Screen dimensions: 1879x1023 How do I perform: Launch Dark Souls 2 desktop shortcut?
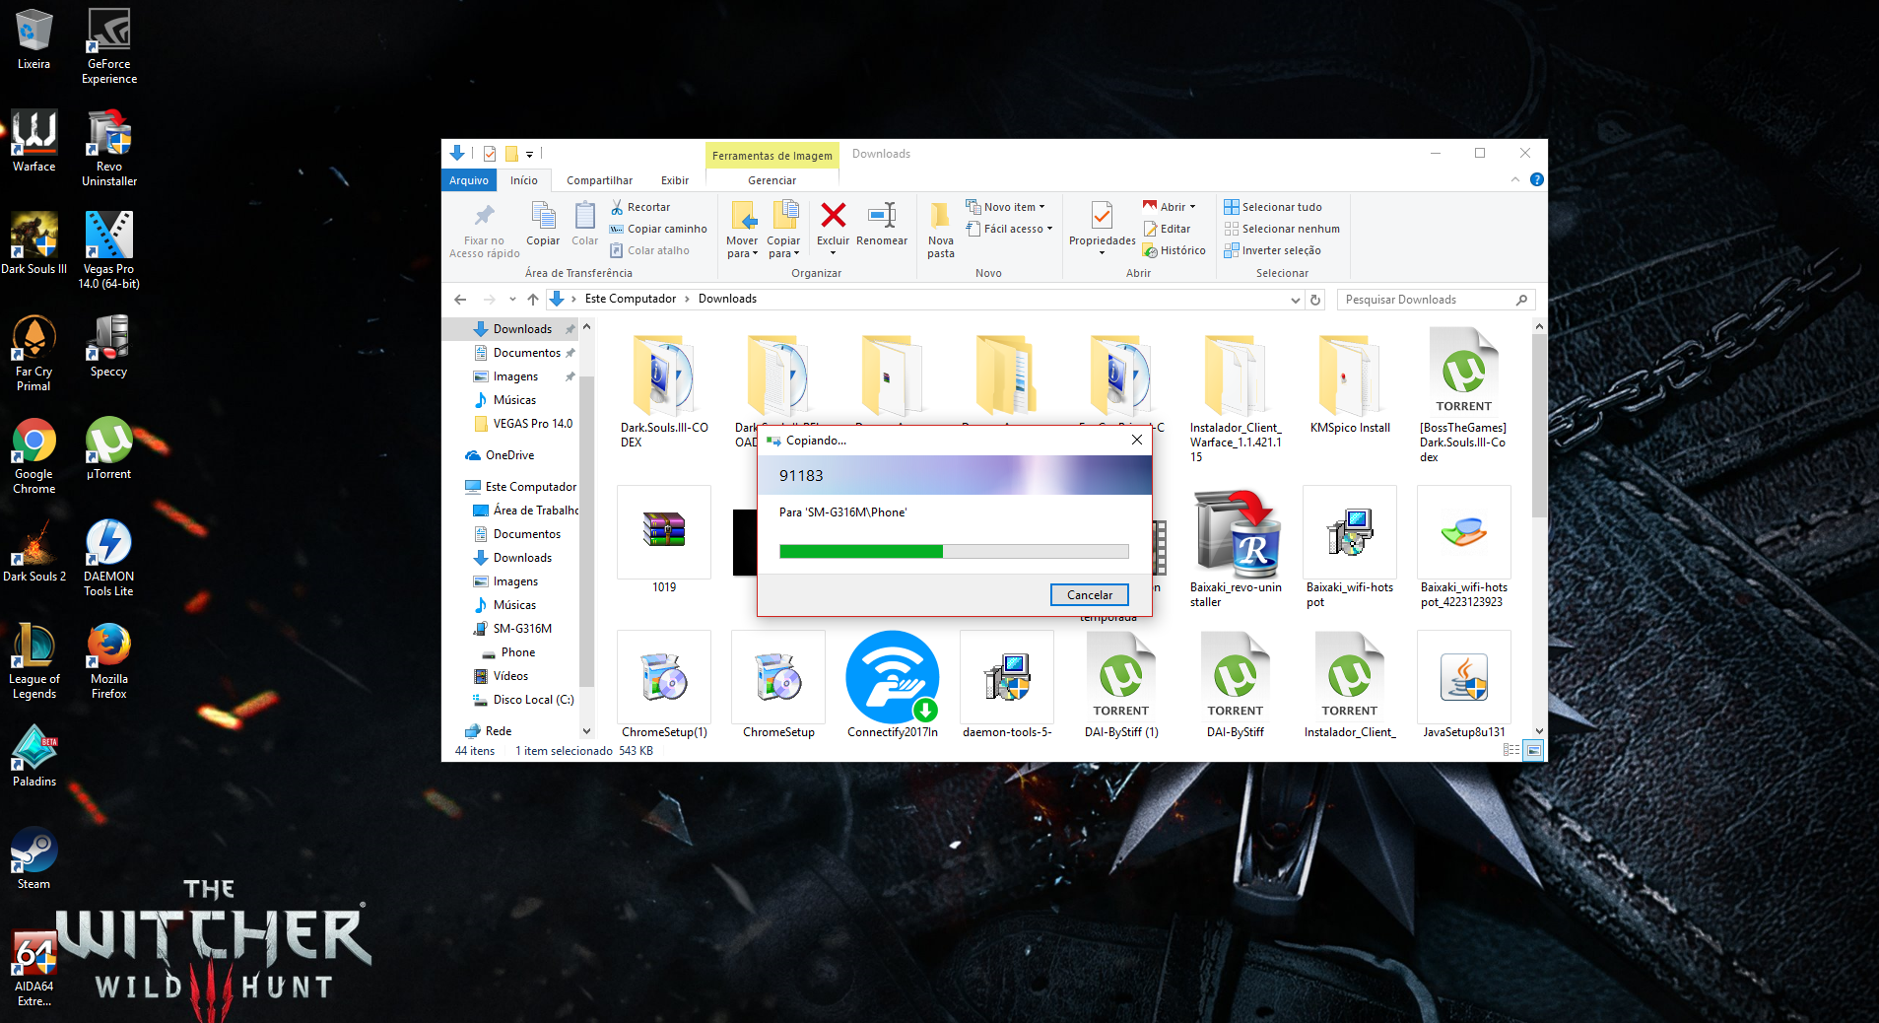tap(34, 551)
